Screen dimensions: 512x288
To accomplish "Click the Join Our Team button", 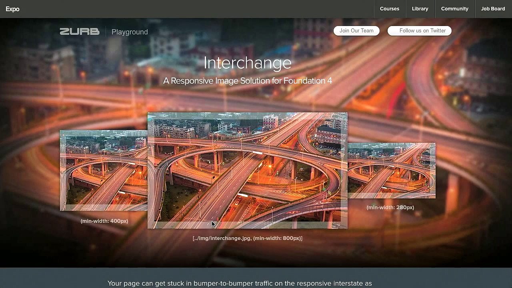I will click(x=356, y=31).
